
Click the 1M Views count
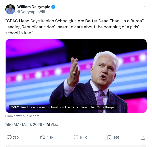[53, 125]
